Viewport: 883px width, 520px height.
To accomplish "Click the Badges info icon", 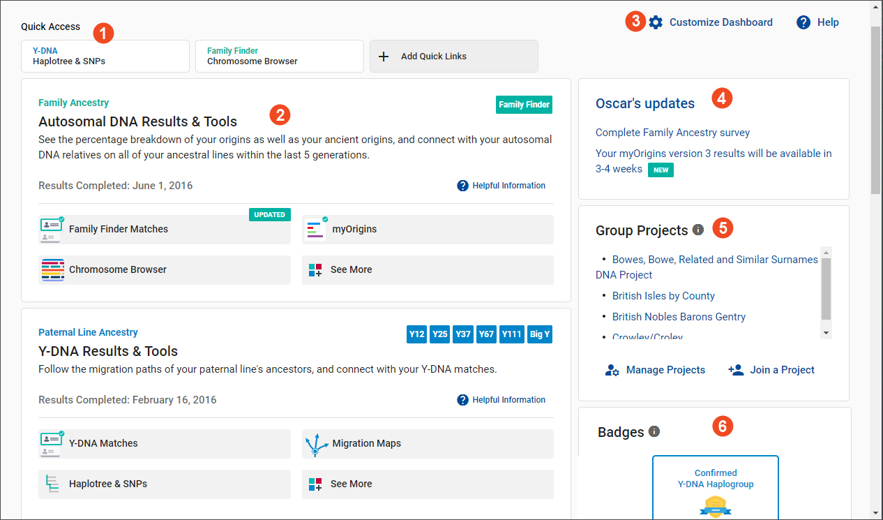I will [x=654, y=431].
